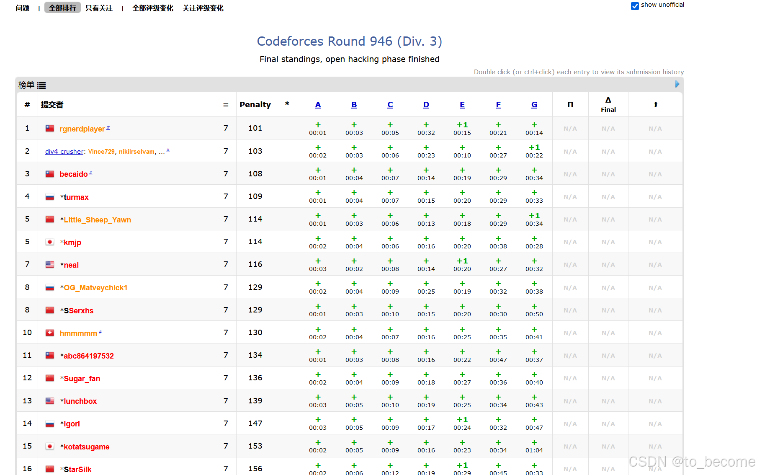Viewport: 757px width, 475px height.
Task: Open nikilrselvam profile link
Action: pyautogui.click(x=136, y=152)
